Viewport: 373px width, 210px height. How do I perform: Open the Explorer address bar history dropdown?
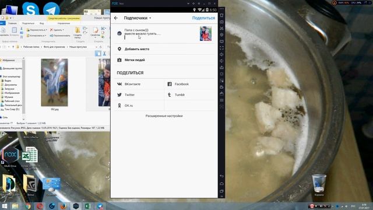coord(96,47)
